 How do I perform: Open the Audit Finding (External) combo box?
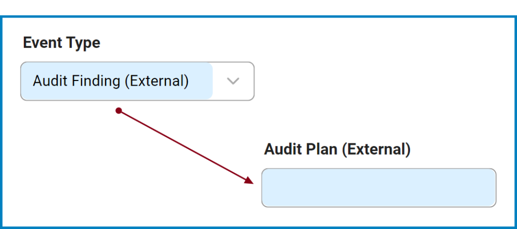pos(137,81)
